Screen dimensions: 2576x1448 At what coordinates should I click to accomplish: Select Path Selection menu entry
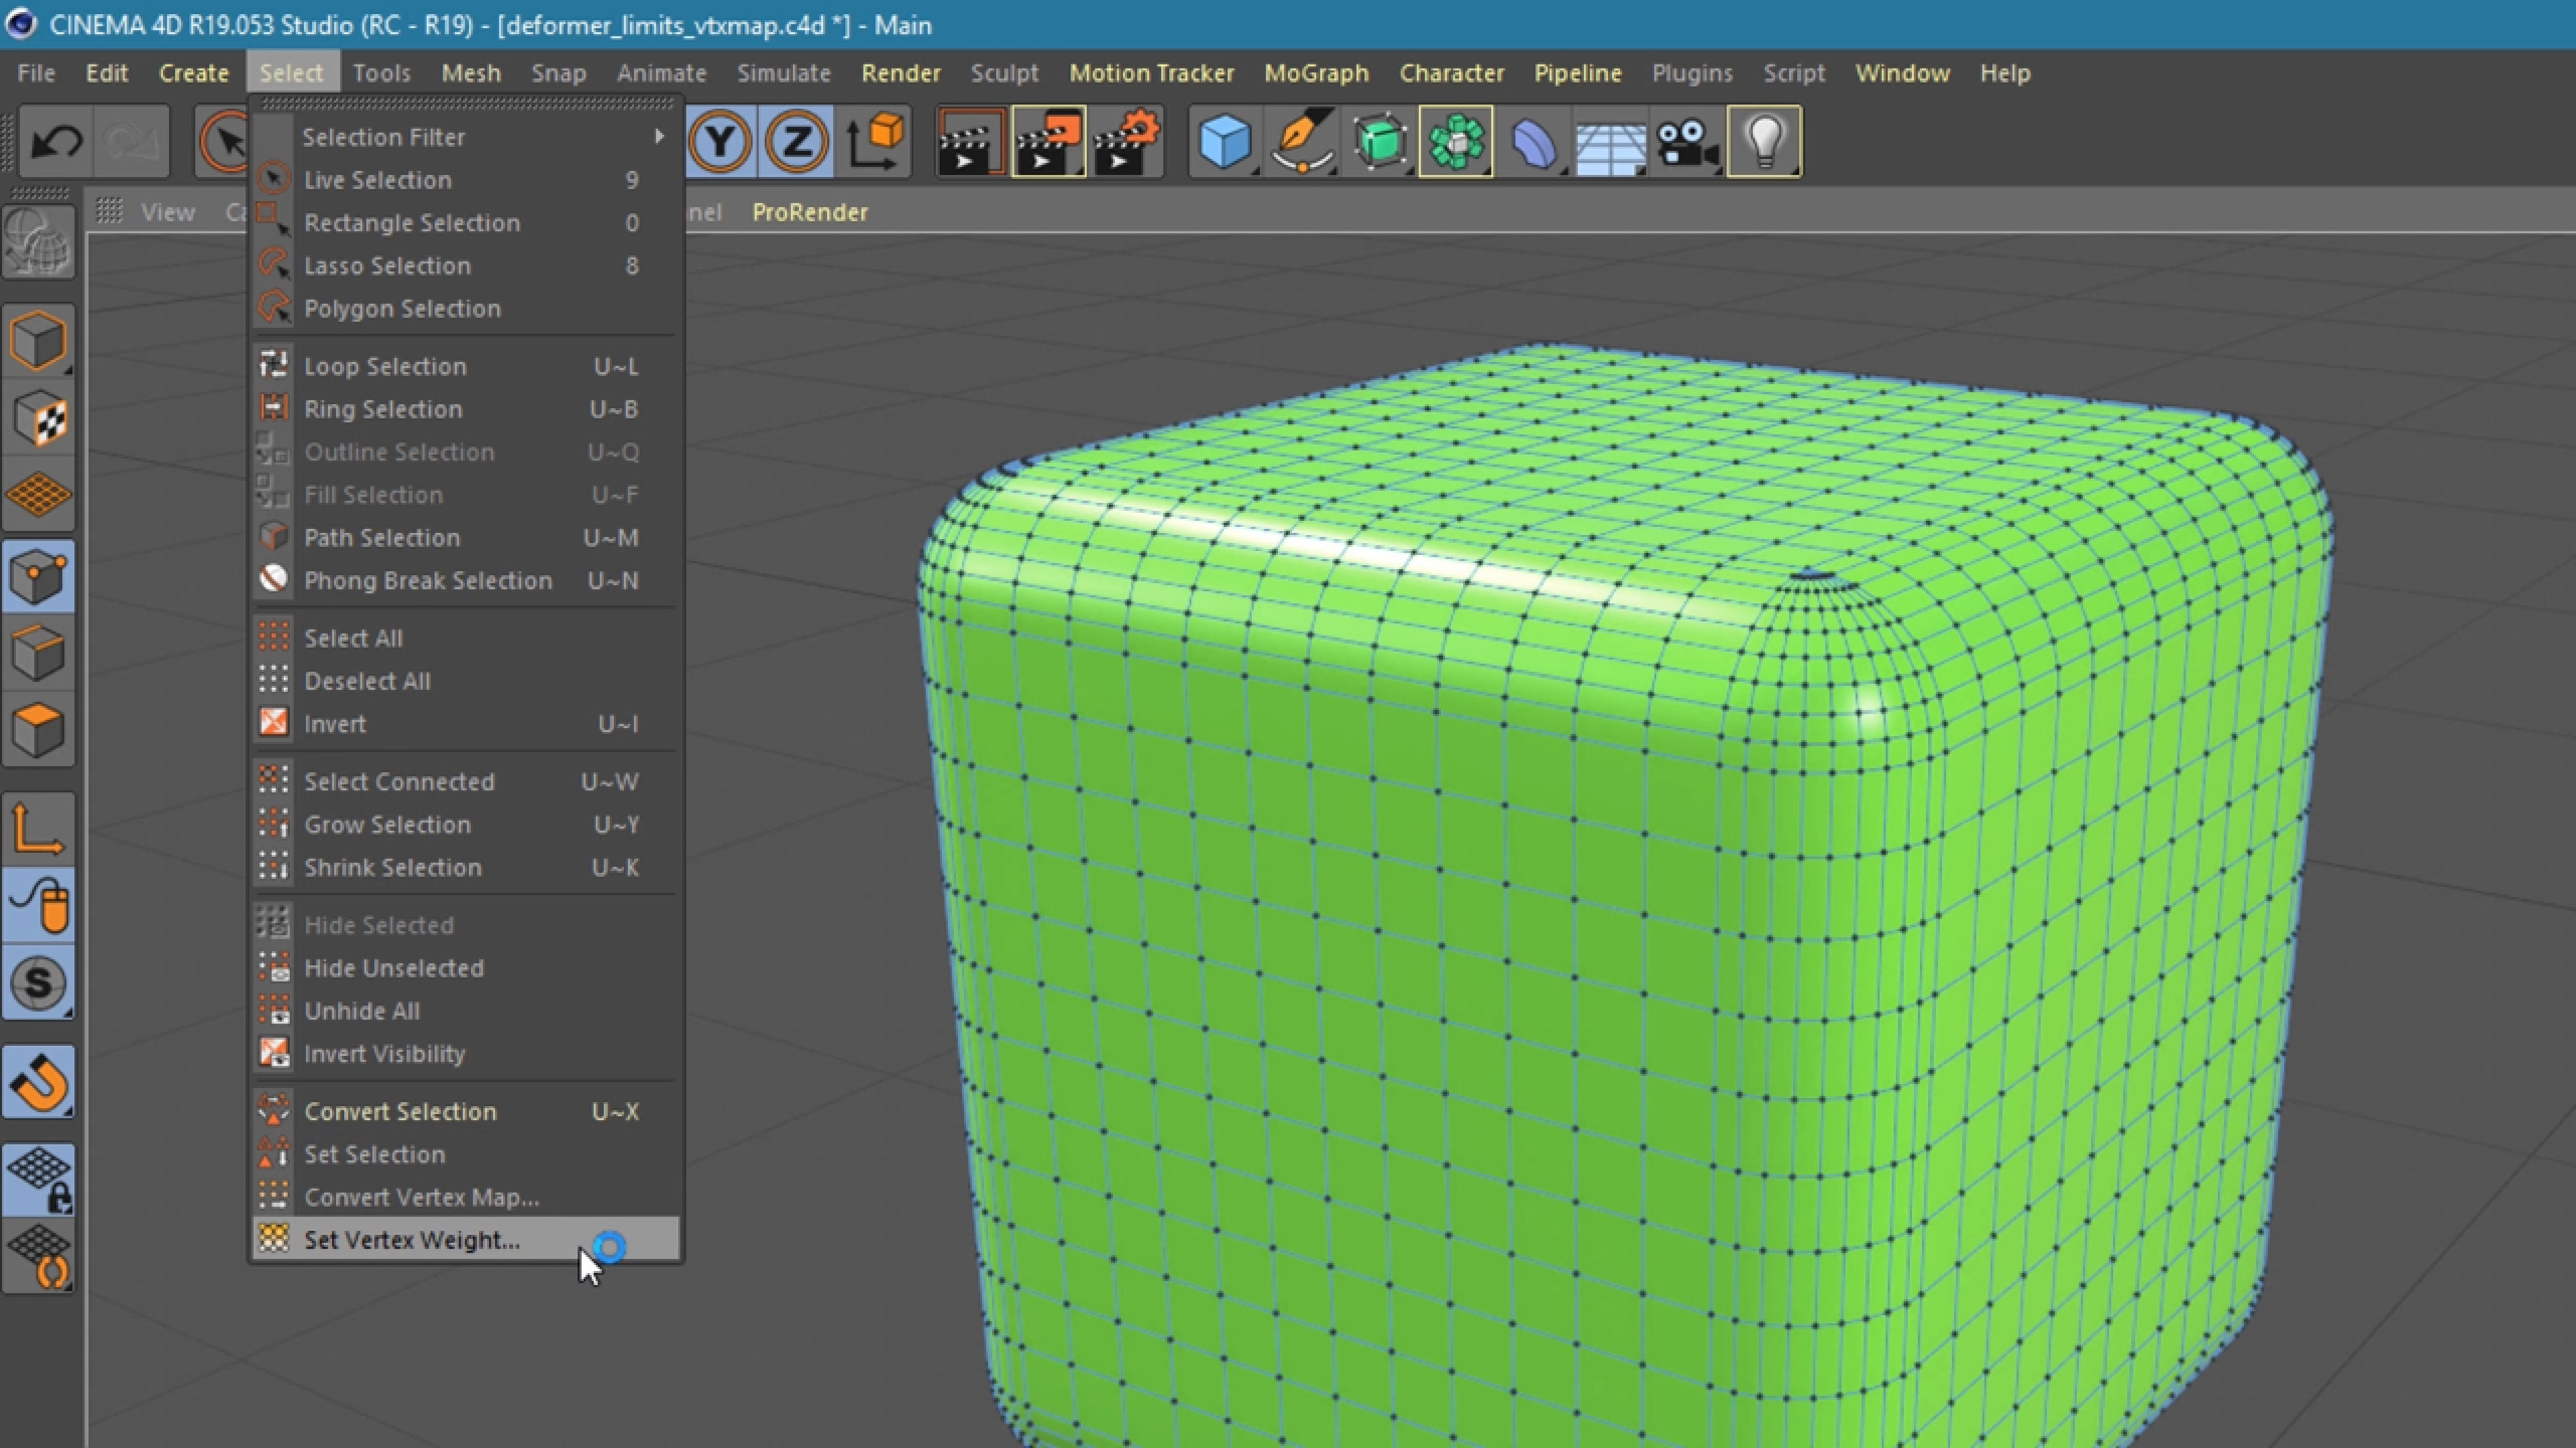[466, 538]
